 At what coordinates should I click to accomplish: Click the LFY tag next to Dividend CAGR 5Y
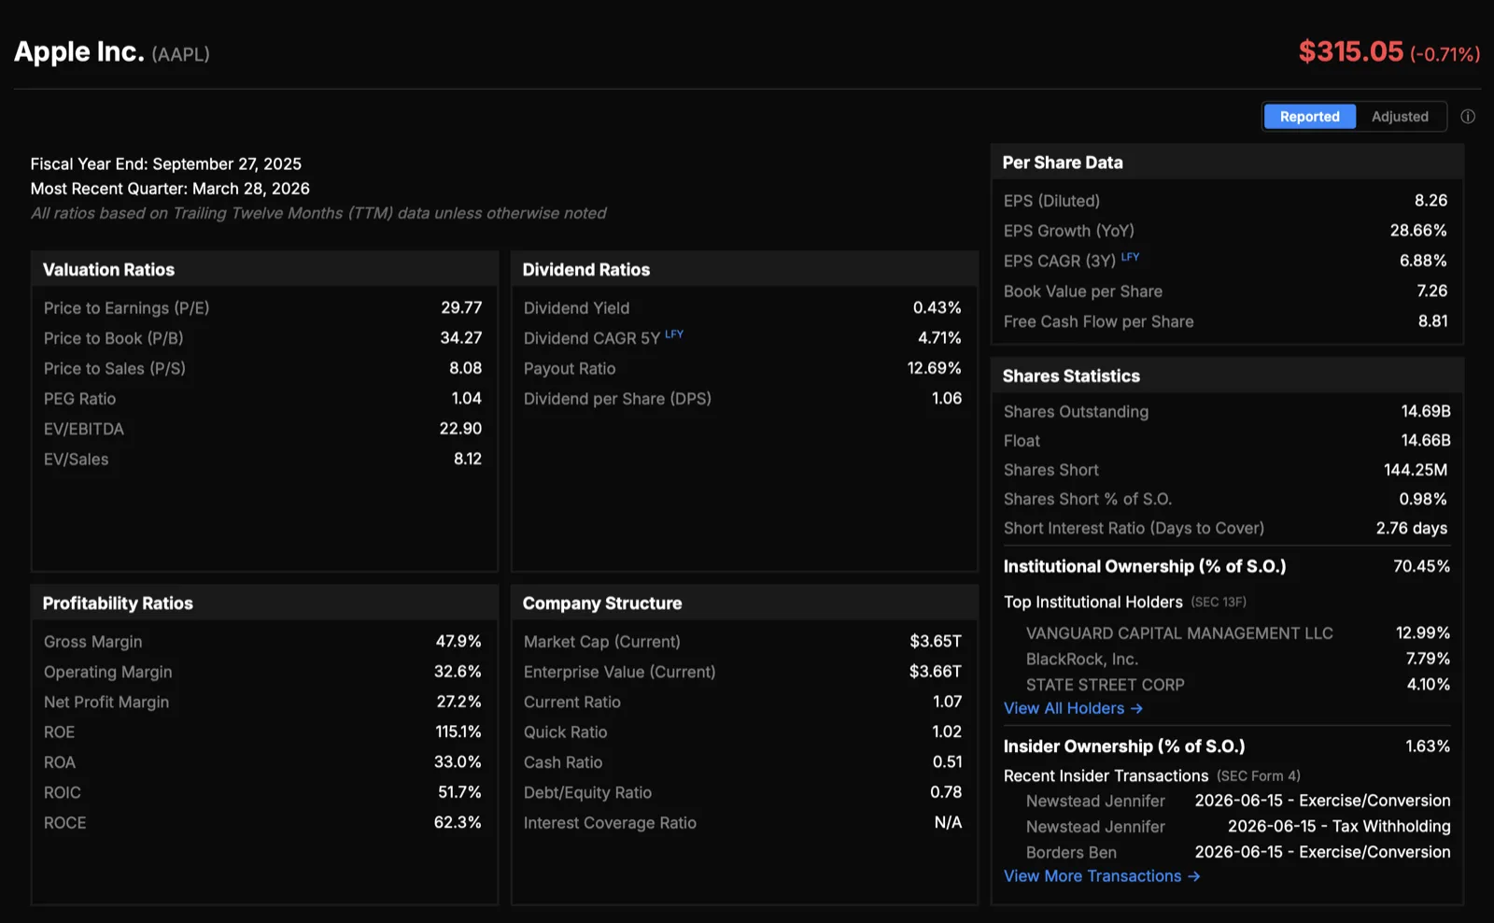(674, 334)
